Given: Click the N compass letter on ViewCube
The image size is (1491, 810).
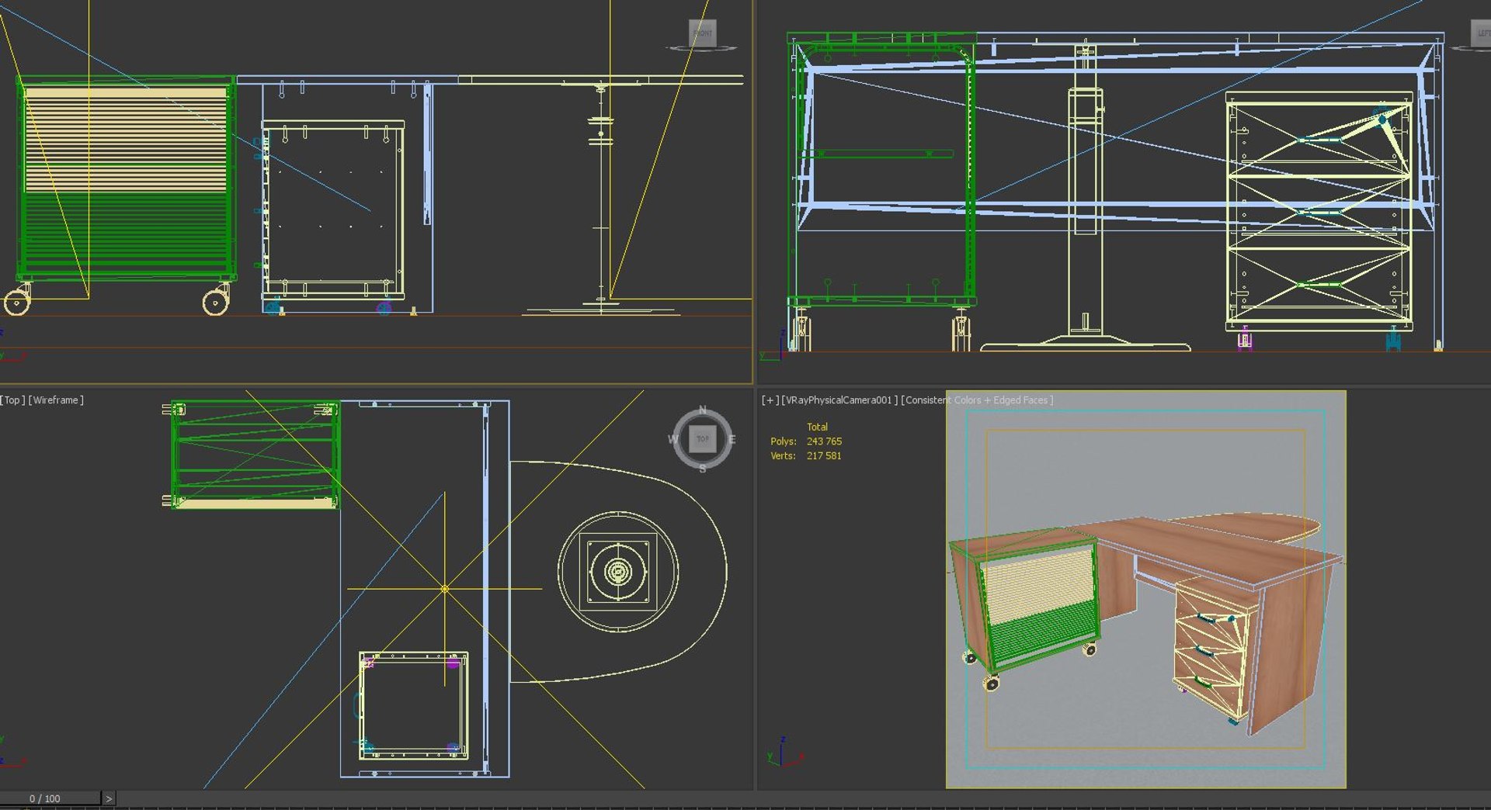Looking at the screenshot, I should point(703,410).
